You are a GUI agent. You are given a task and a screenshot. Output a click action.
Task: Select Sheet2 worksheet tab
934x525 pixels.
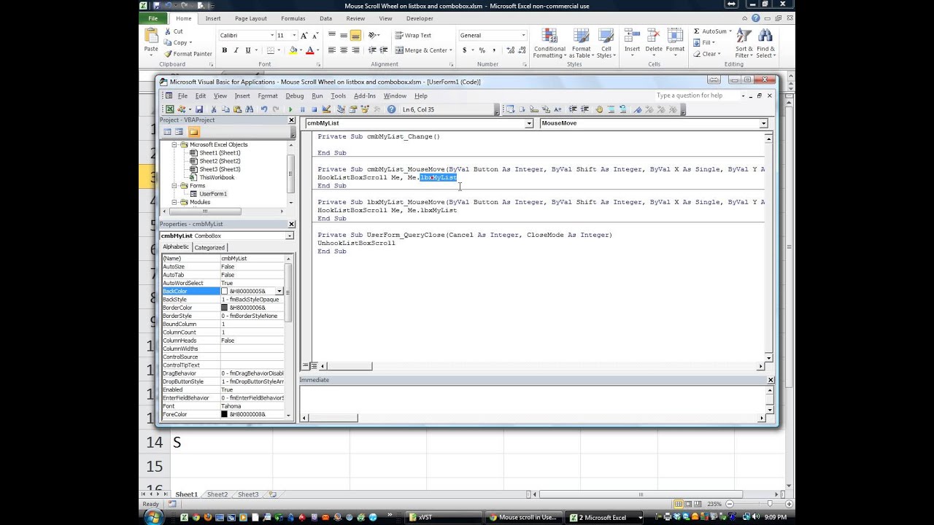(217, 494)
